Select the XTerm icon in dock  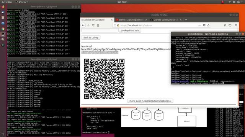(3, 34)
